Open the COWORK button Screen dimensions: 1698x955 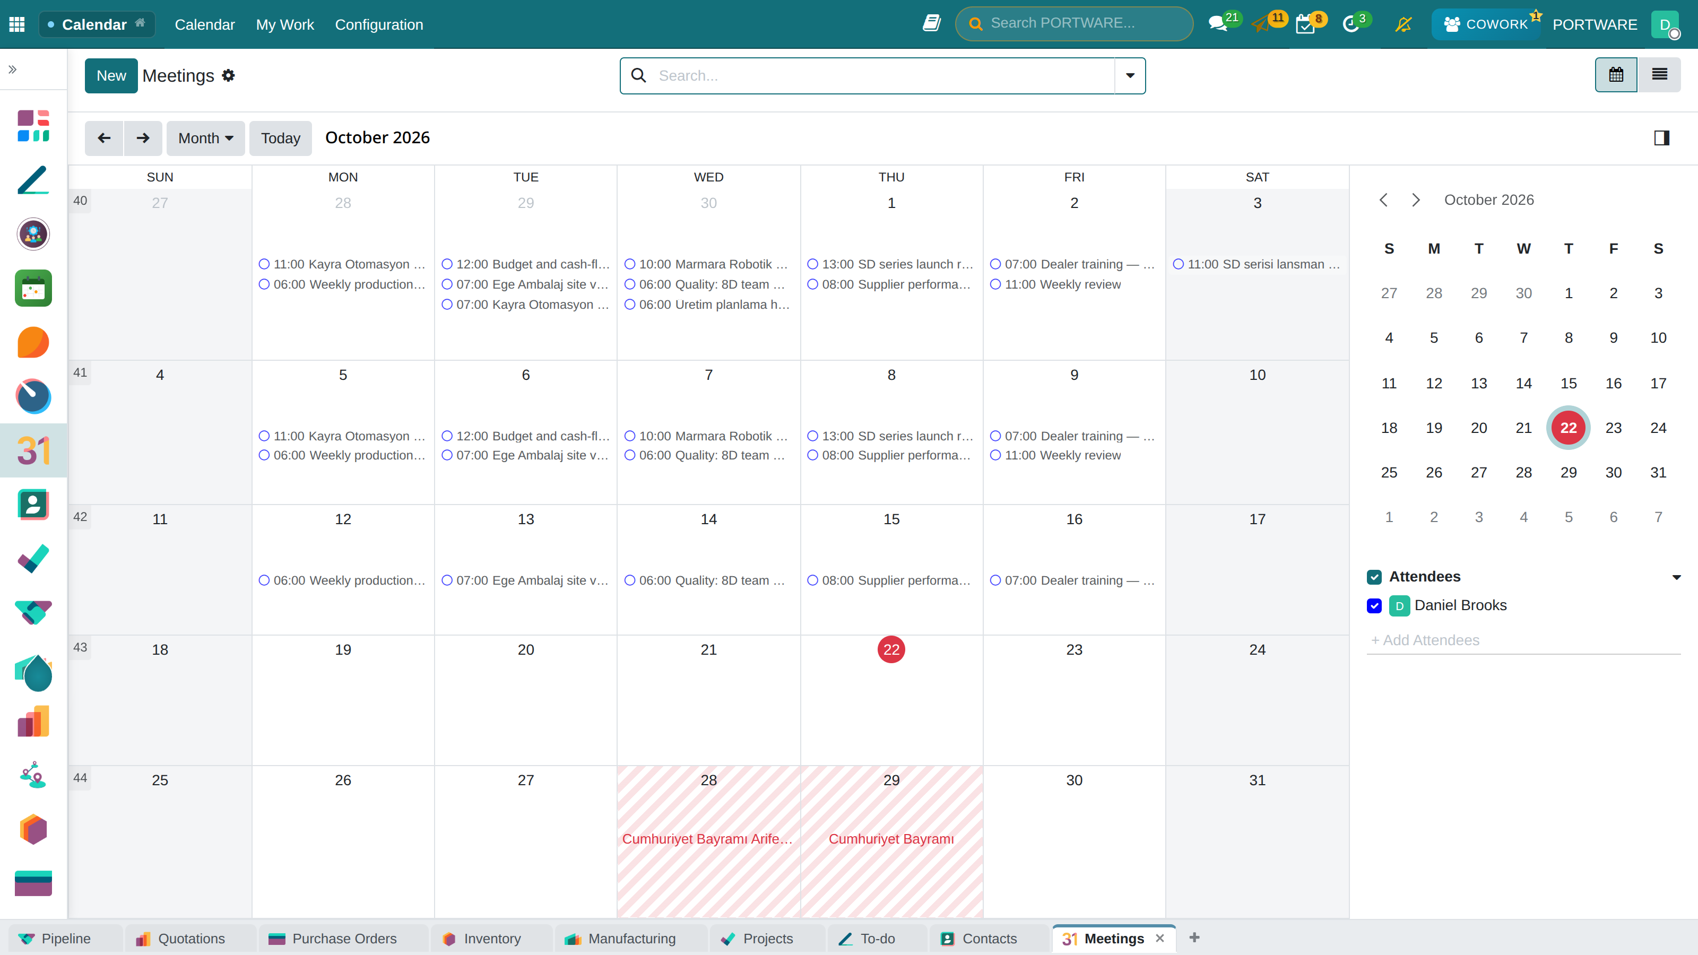tap(1486, 24)
